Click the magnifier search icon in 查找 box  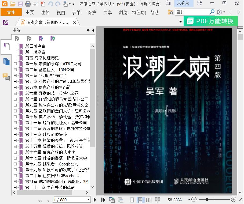pyautogui.click(x=212, y=12)
